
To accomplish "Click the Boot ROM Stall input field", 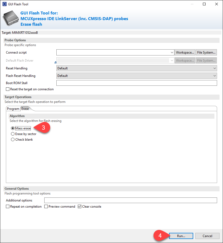I will coord(137,83).
